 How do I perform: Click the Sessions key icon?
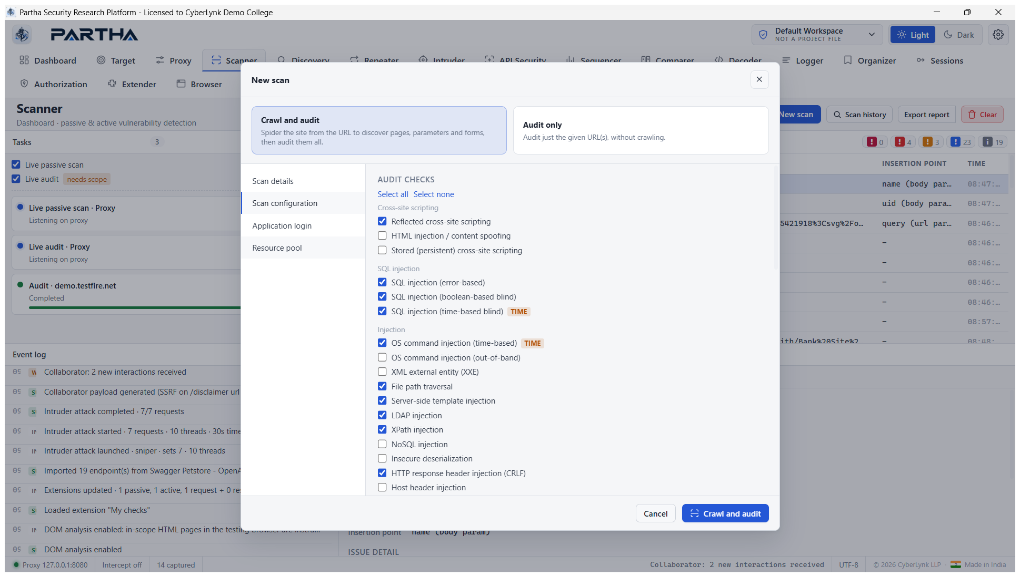921,60
